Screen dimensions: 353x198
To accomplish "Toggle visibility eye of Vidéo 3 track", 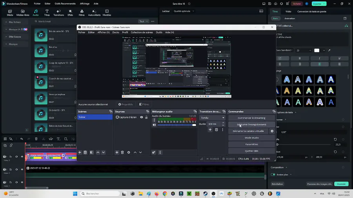I will pos(22,157).
